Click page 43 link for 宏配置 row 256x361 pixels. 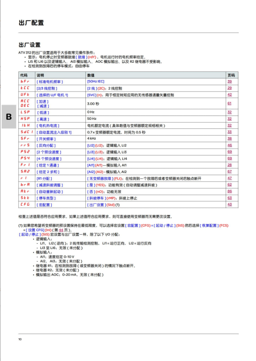pos(229,204)
